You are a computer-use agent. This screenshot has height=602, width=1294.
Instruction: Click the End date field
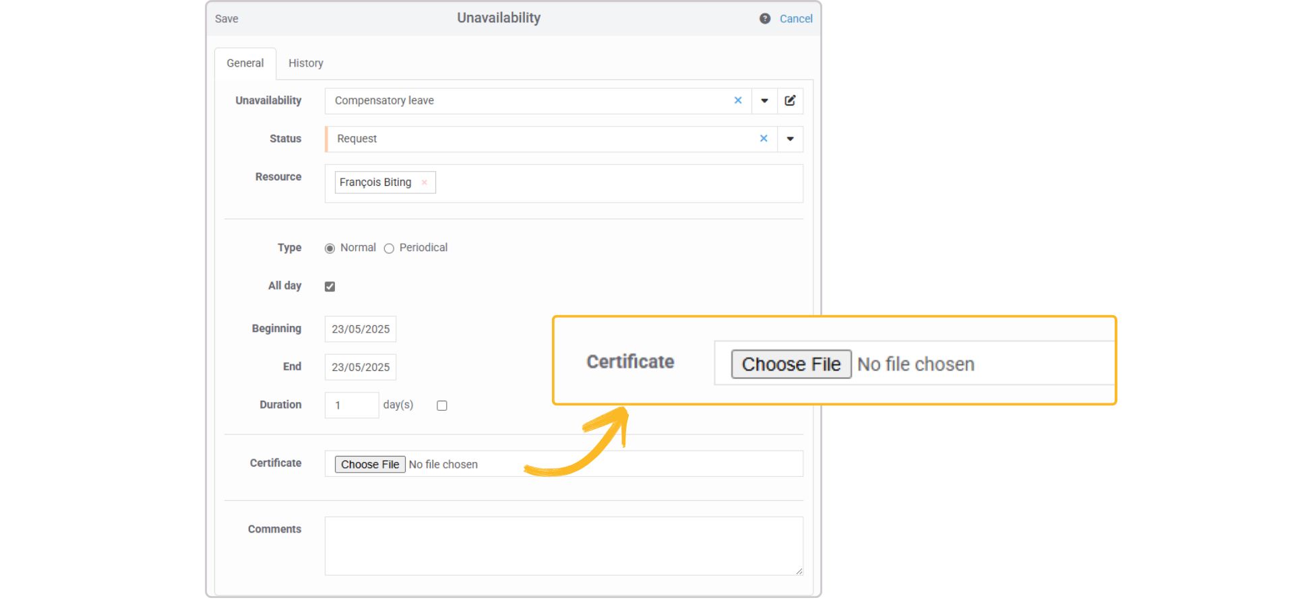[360, 367]
